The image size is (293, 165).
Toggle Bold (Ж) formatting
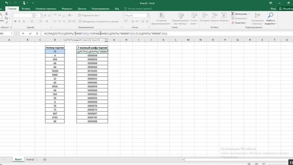point(15,22)
